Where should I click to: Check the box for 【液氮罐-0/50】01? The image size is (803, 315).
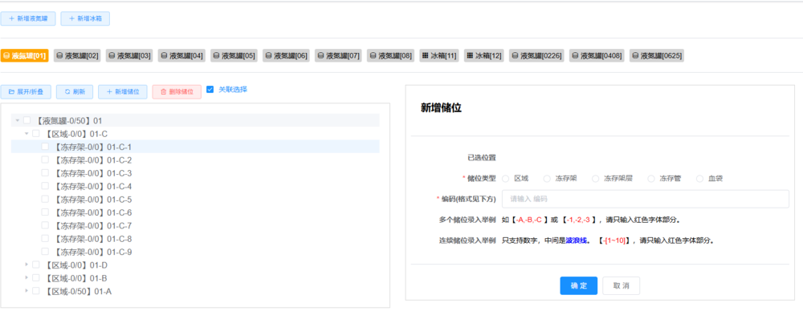pos(26,121)
